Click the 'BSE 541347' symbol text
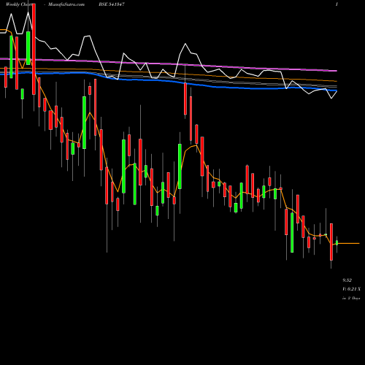This screenshot has height=365, width=365. click(112, 4)
